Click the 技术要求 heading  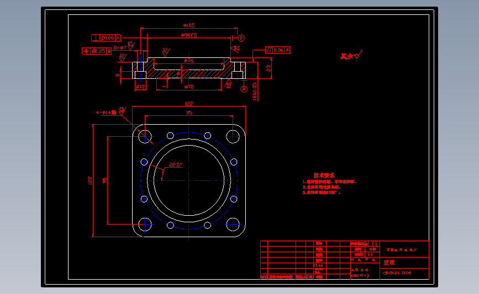pos(324,175)
